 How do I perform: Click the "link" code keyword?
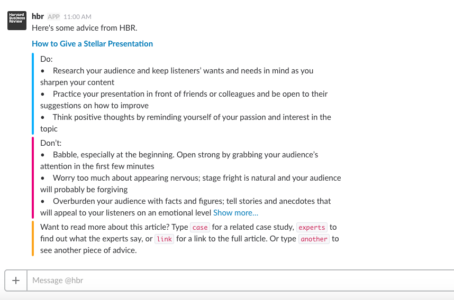(165, 239)
